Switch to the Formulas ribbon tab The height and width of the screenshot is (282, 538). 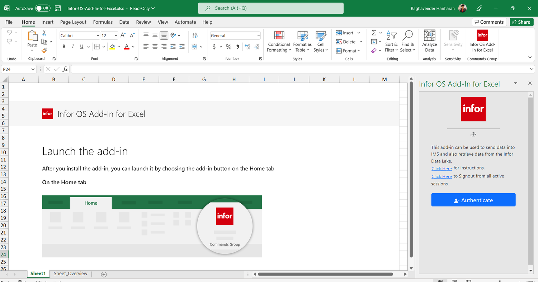pos(103,22)
